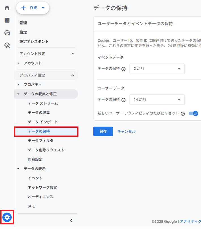
Task: Collapse the プロパティ設定 section
Action: tap(73, 75)
